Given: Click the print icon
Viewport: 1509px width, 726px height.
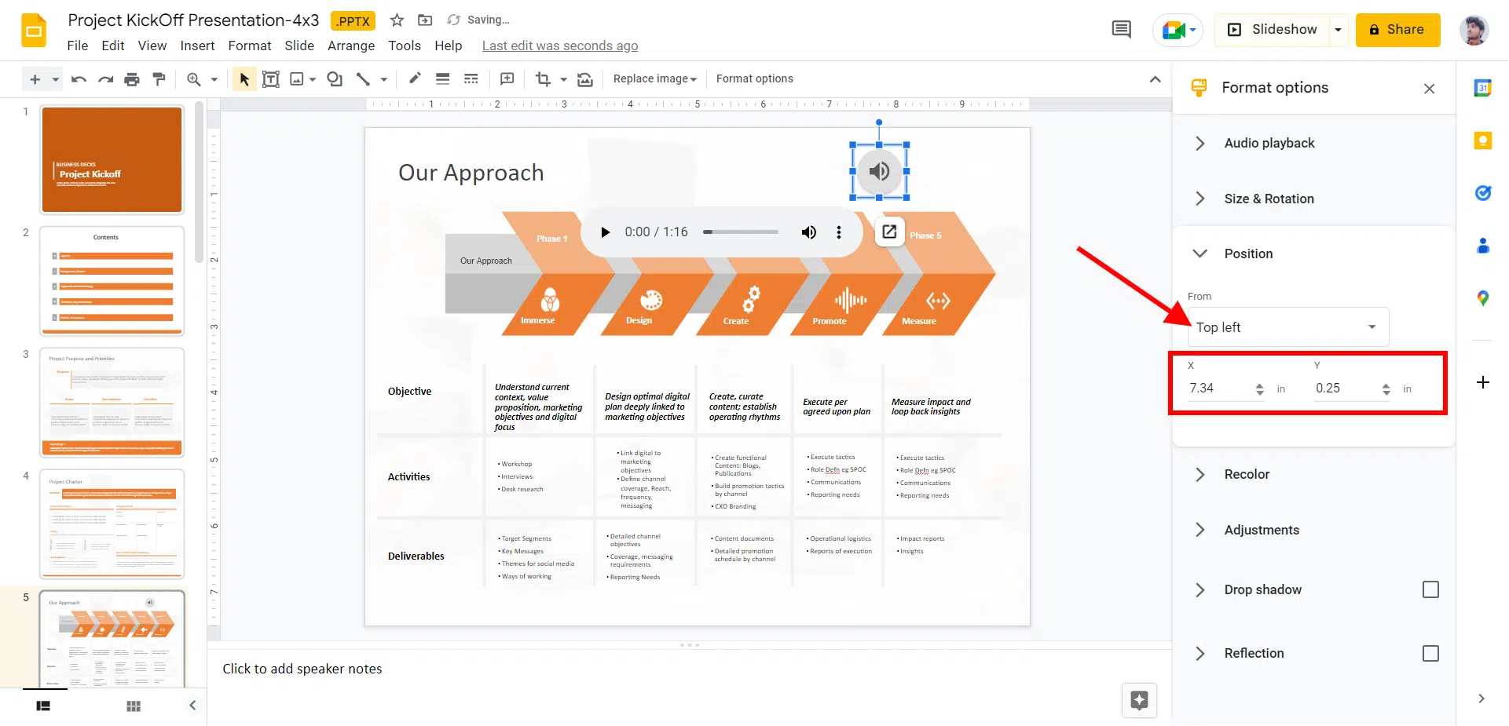Looking at the screenshot, I should click(132, 79).
